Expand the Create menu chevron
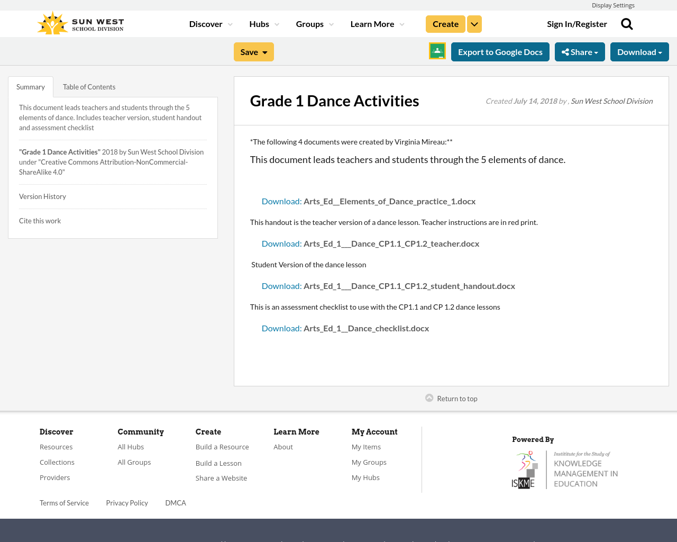Image resolution: width=677 pixels, height=542 pixels. (x=474, y=23)
